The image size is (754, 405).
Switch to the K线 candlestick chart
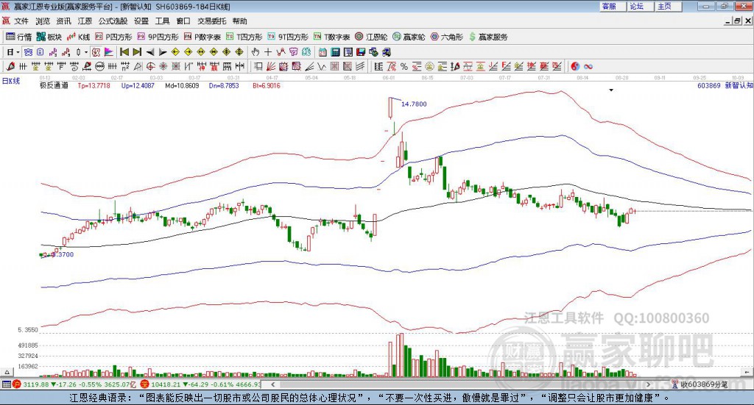point(79,37)
